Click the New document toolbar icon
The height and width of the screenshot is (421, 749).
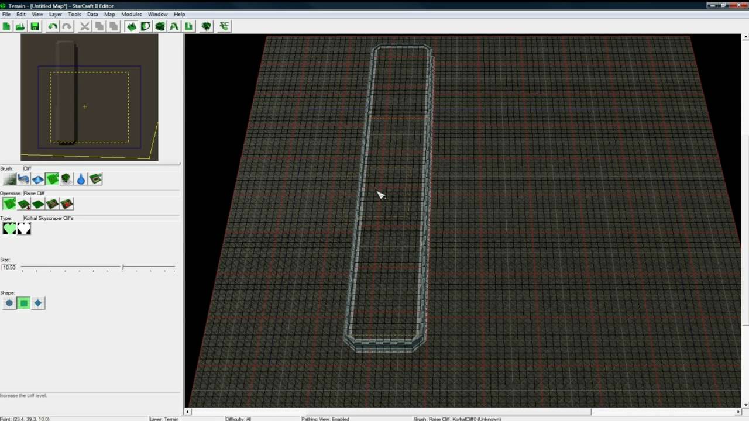[x=6, y=26]
